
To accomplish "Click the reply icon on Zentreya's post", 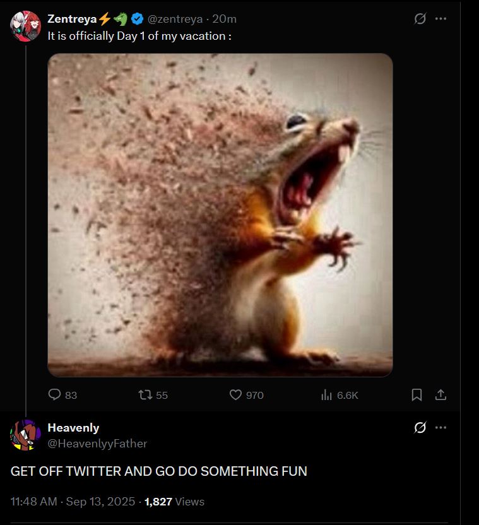I will [54, 395].
